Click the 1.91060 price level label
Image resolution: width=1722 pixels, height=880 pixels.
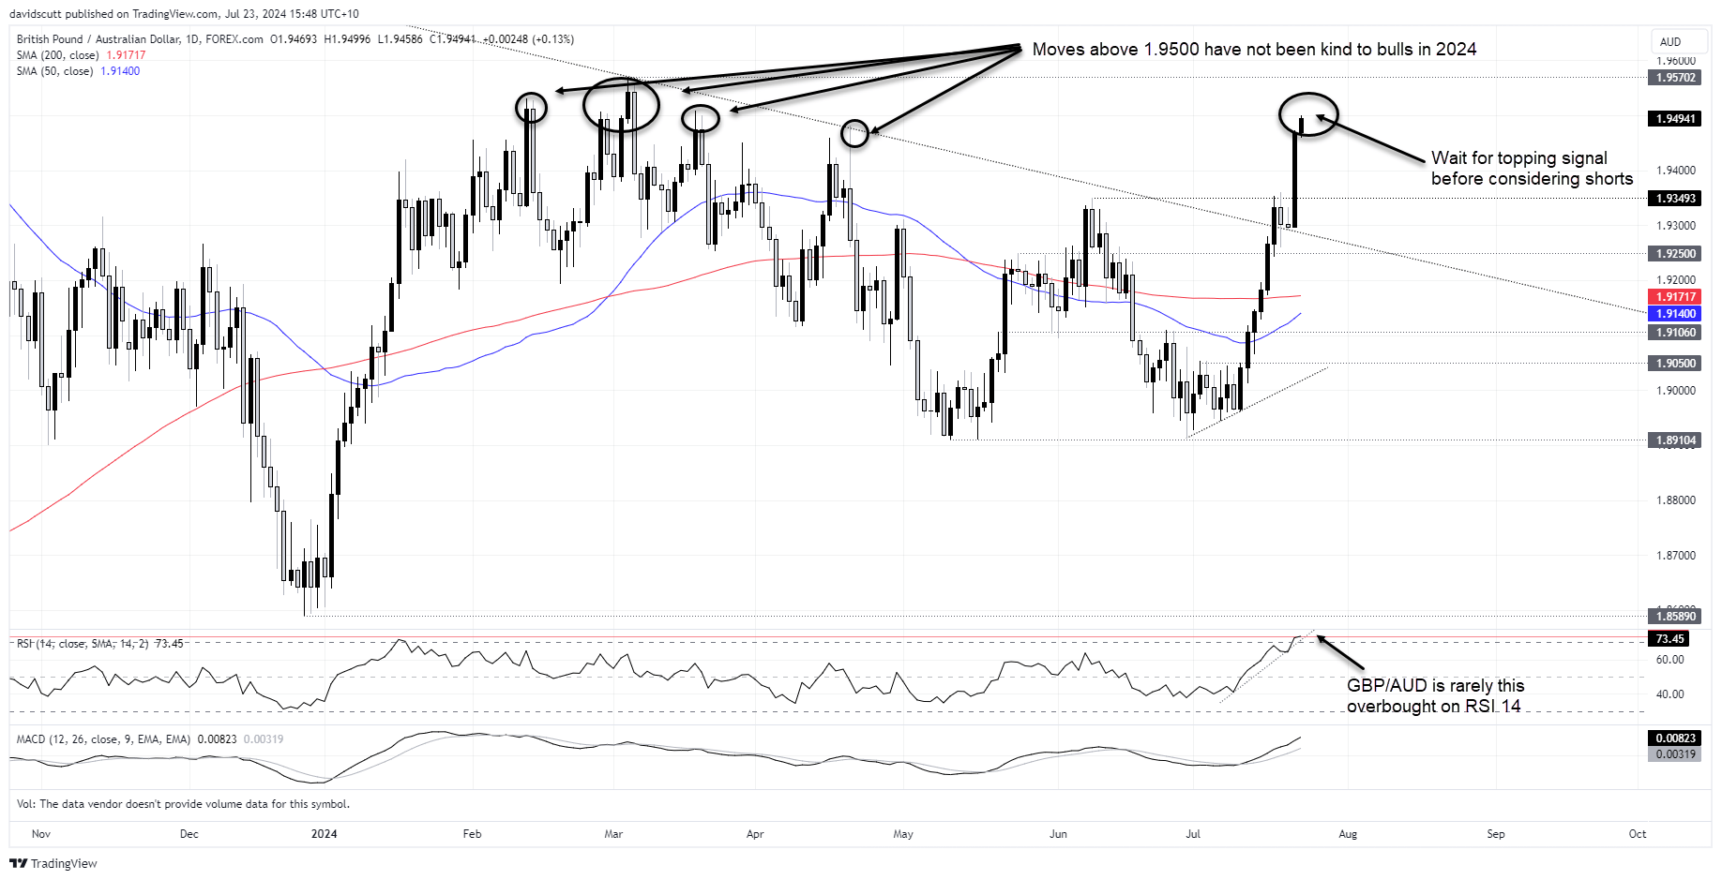[1675, 333]
